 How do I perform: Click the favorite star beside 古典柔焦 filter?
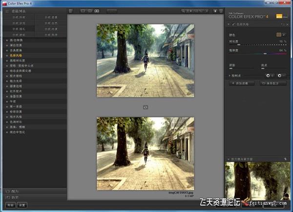click(x=6, y=49)
